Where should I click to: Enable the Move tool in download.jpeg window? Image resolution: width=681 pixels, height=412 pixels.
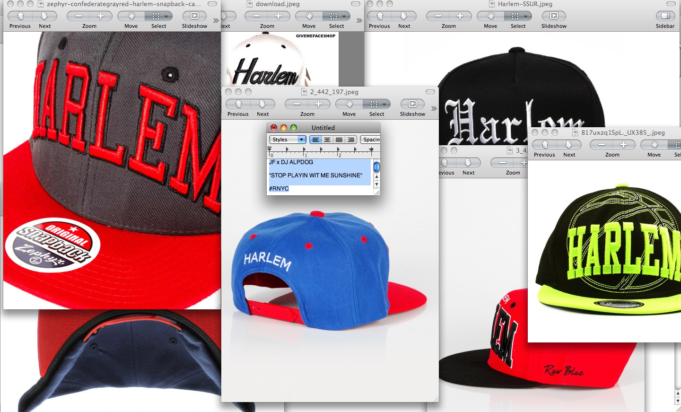point(309,16)
